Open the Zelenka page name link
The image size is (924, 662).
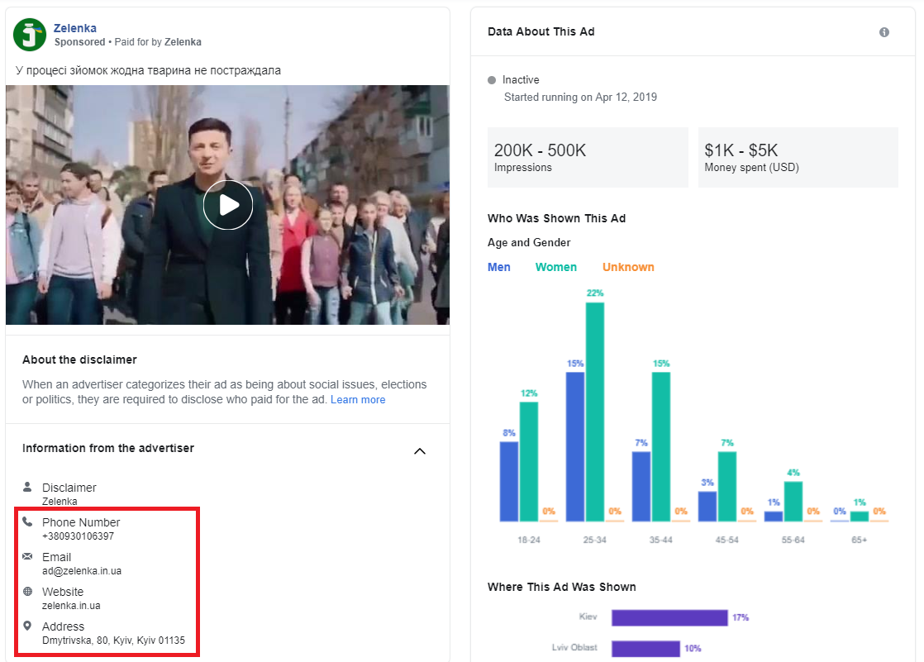pyautogui.click(x=75, y=28)
